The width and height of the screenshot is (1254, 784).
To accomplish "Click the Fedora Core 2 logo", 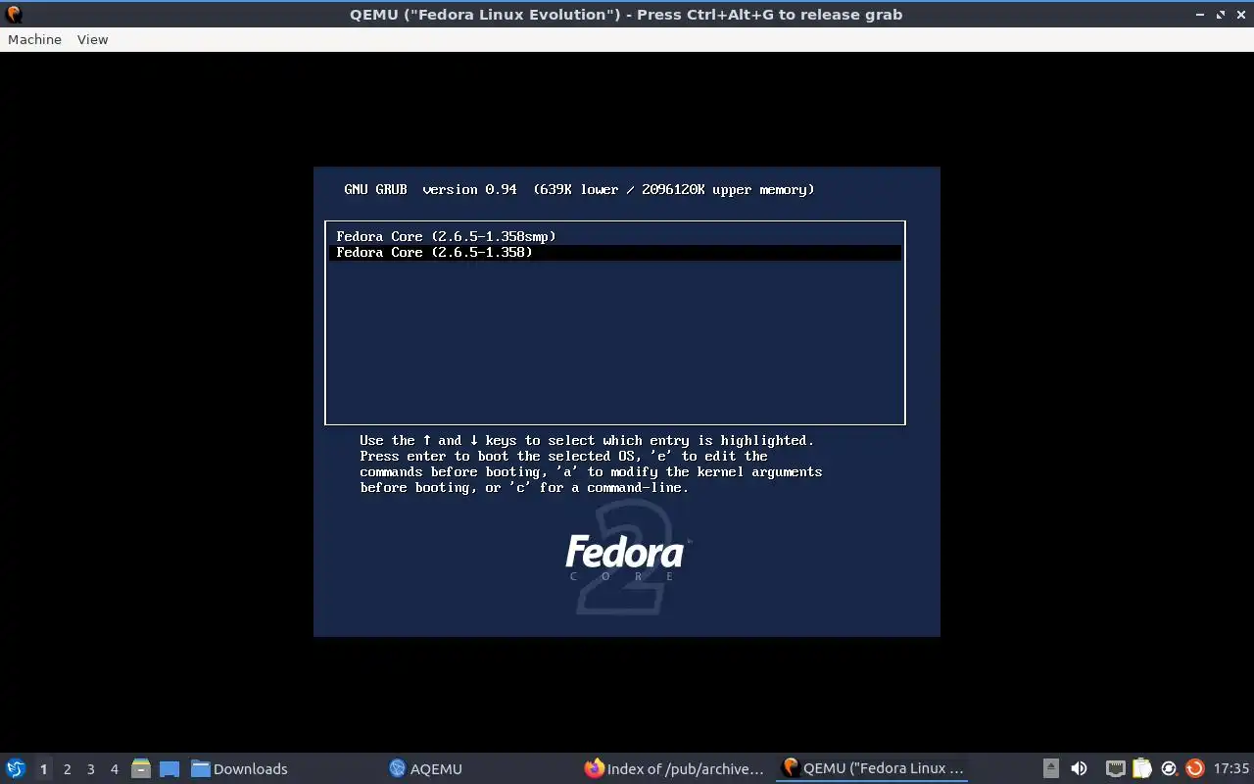I will 627,557.
